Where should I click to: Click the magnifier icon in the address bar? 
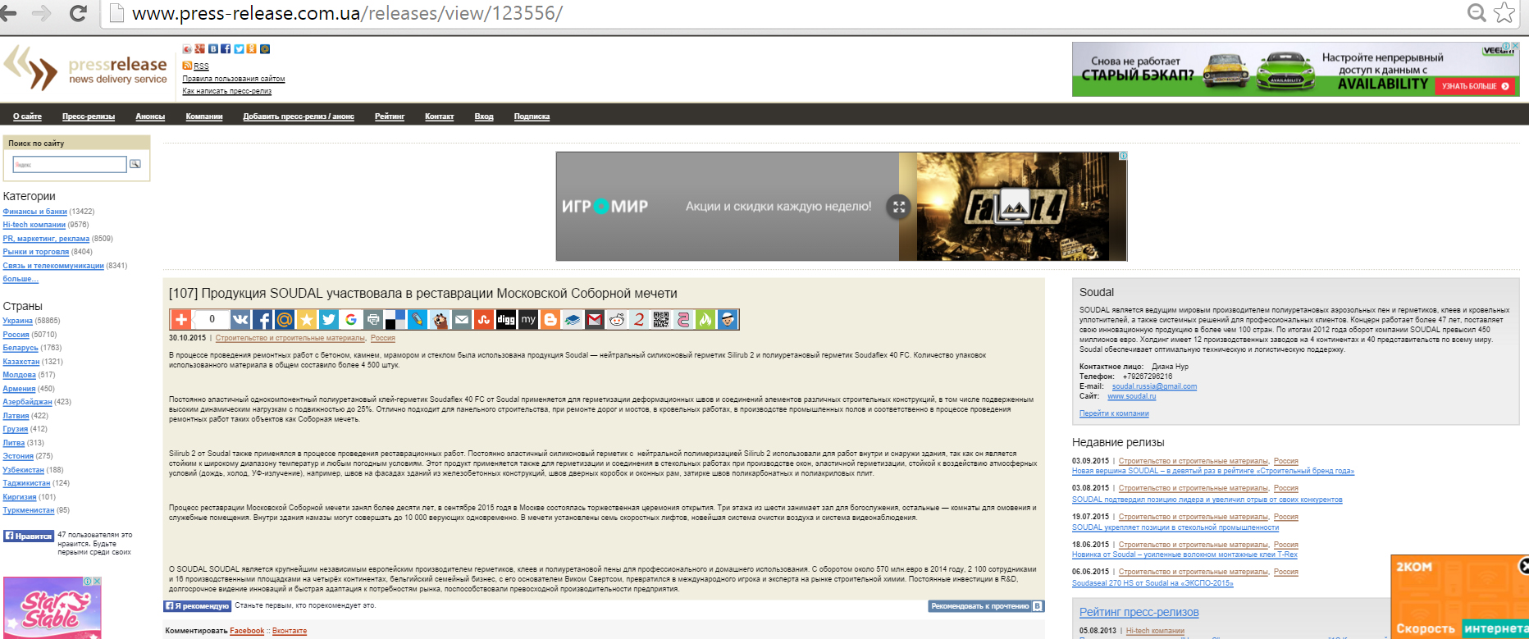coord(1477,12)
